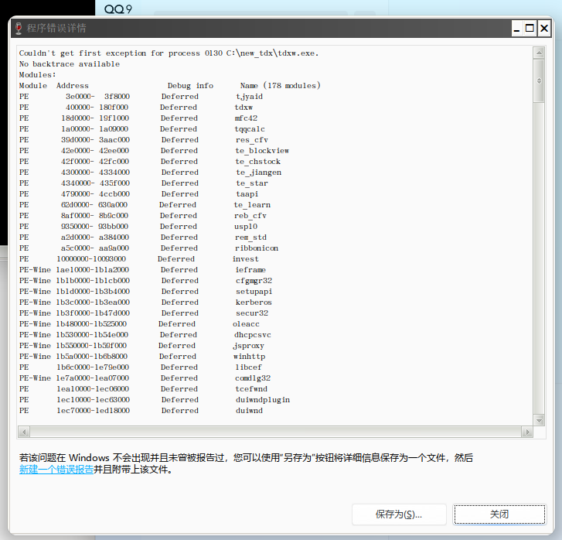Screen dimensions: 562x540
Task: Click the module name 'ribbonicon'
Action: [x=257, y=248]
